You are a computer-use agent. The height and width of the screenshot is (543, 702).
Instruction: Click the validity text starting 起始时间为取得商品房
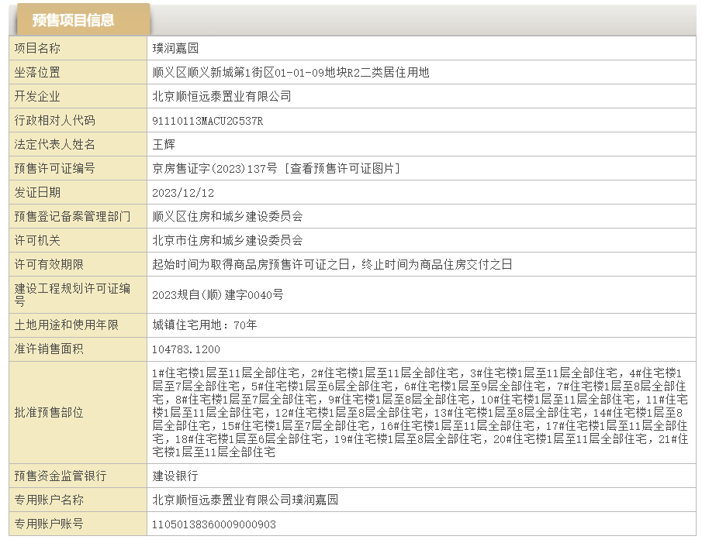(x=332, y=265)
